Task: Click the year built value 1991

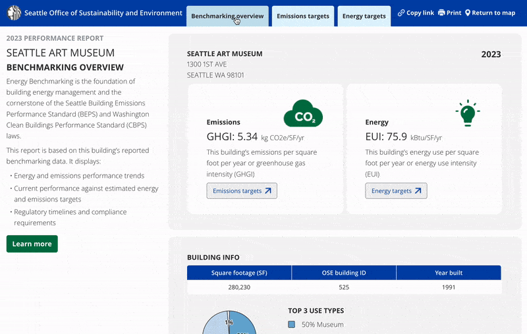Action: 449,287
